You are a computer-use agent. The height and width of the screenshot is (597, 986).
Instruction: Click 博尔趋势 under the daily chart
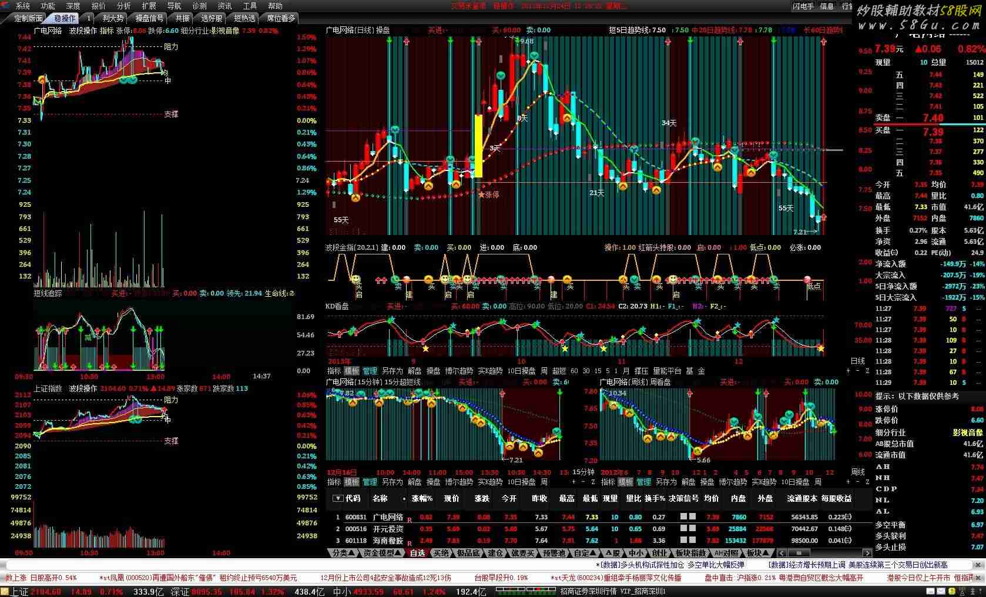pos(458,371)
